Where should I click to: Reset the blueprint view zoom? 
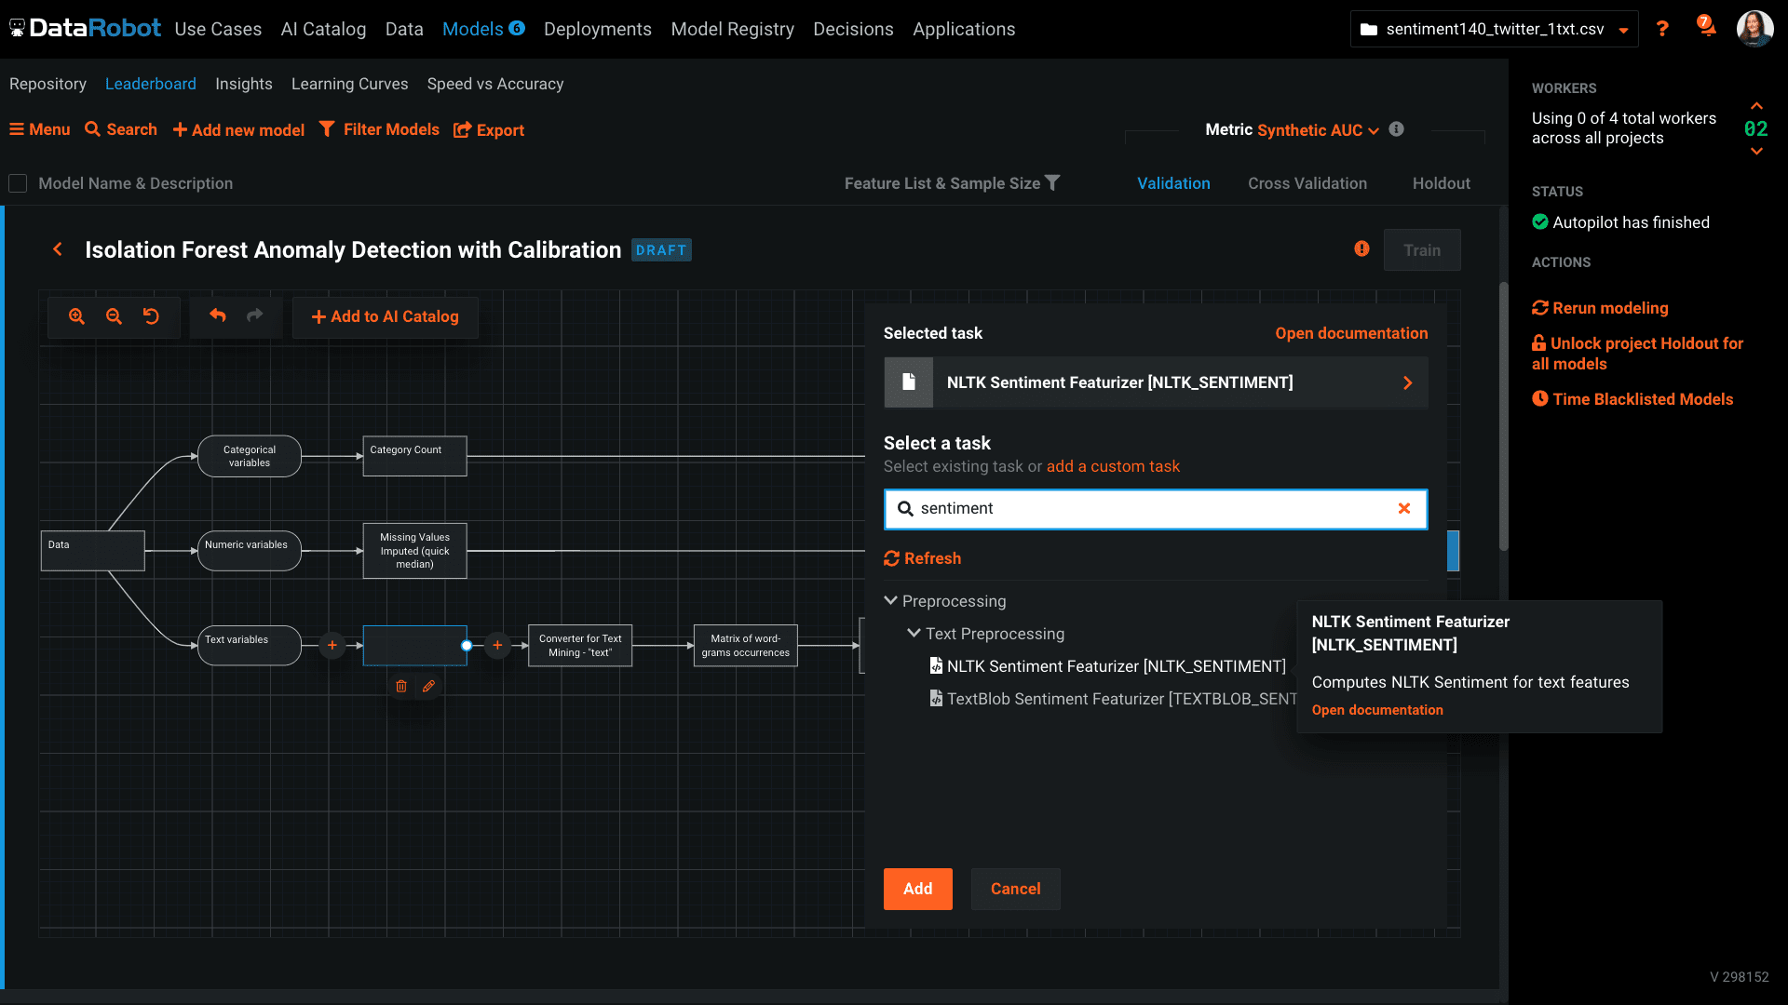(x=151, y=316)
